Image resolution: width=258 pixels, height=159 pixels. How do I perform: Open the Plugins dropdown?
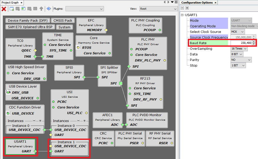click(x=84, y=9)
